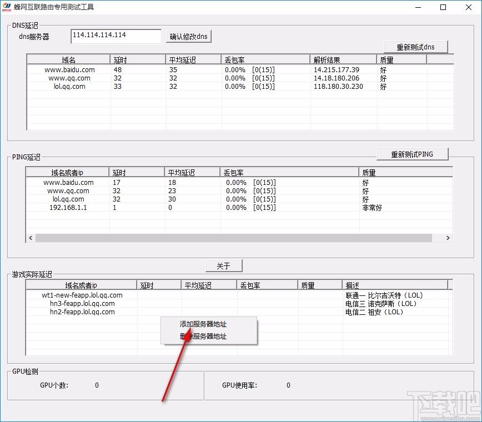Image resolution: width=482 pixels, height=422 pixels.
Task: Click the dns服务器 input field showing 114.114.114.114
Action: pyautogui.click(x=115, y=36)
